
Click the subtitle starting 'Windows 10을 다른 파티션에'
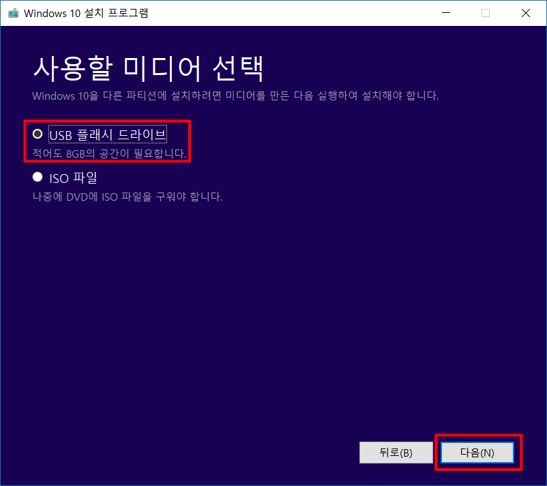tap(235, 96)
